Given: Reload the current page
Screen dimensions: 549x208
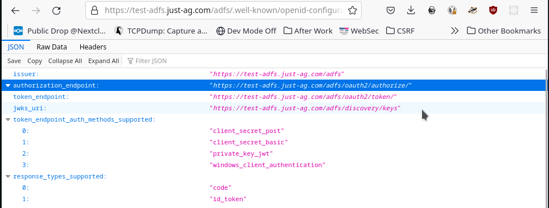Looking at the screenshot, I should point(56,10).
